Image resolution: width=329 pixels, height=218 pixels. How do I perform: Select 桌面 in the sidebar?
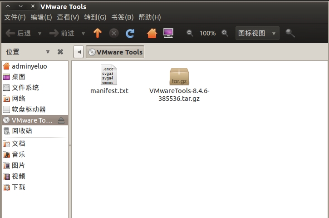35,77
